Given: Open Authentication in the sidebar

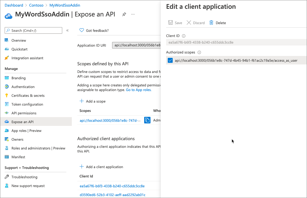Looking at the screenshot, I should pos(23,87).
